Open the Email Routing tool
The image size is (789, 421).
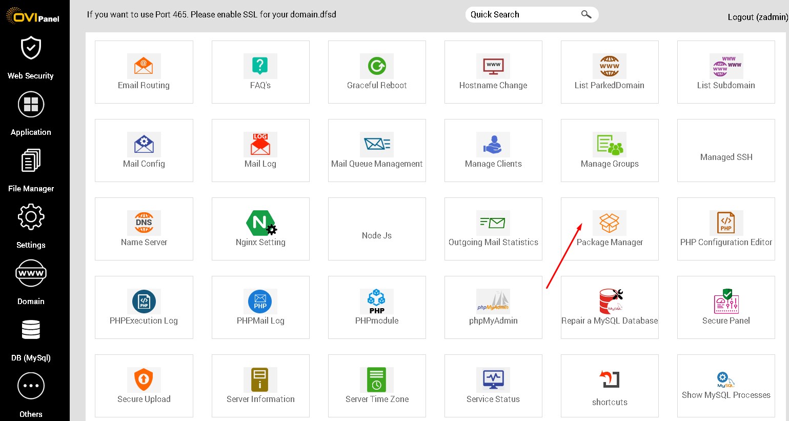pyautogui.click(x=144, y=72)
